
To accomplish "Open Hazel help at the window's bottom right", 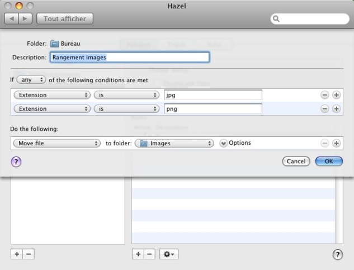I will (x=338, y=255).
